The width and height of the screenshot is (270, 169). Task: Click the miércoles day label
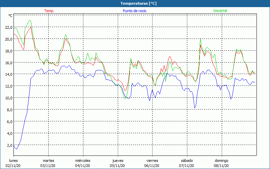coord(83,161)
